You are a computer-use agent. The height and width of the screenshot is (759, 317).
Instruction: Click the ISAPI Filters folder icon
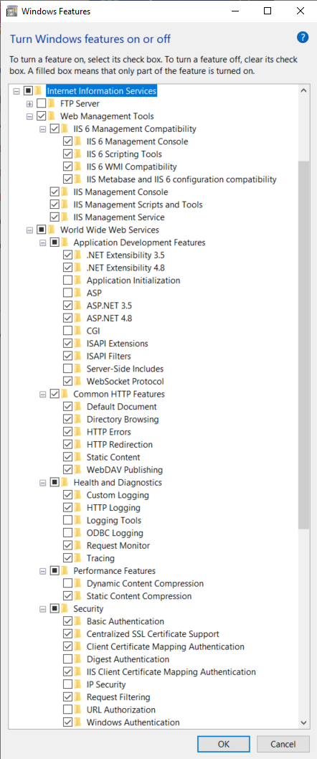click(77, 357)
